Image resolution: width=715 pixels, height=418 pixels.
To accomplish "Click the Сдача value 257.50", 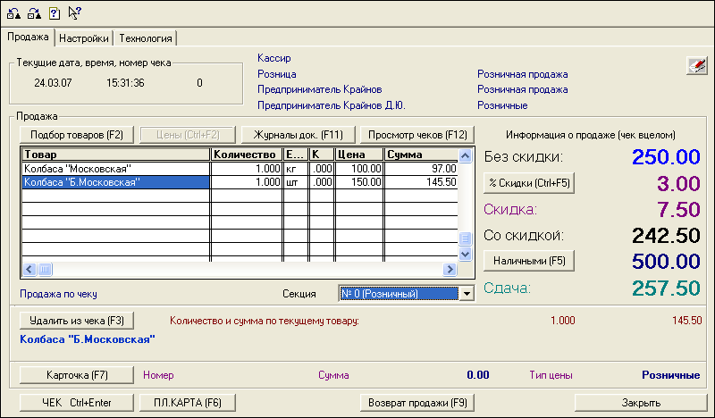I will pos(666,288).
